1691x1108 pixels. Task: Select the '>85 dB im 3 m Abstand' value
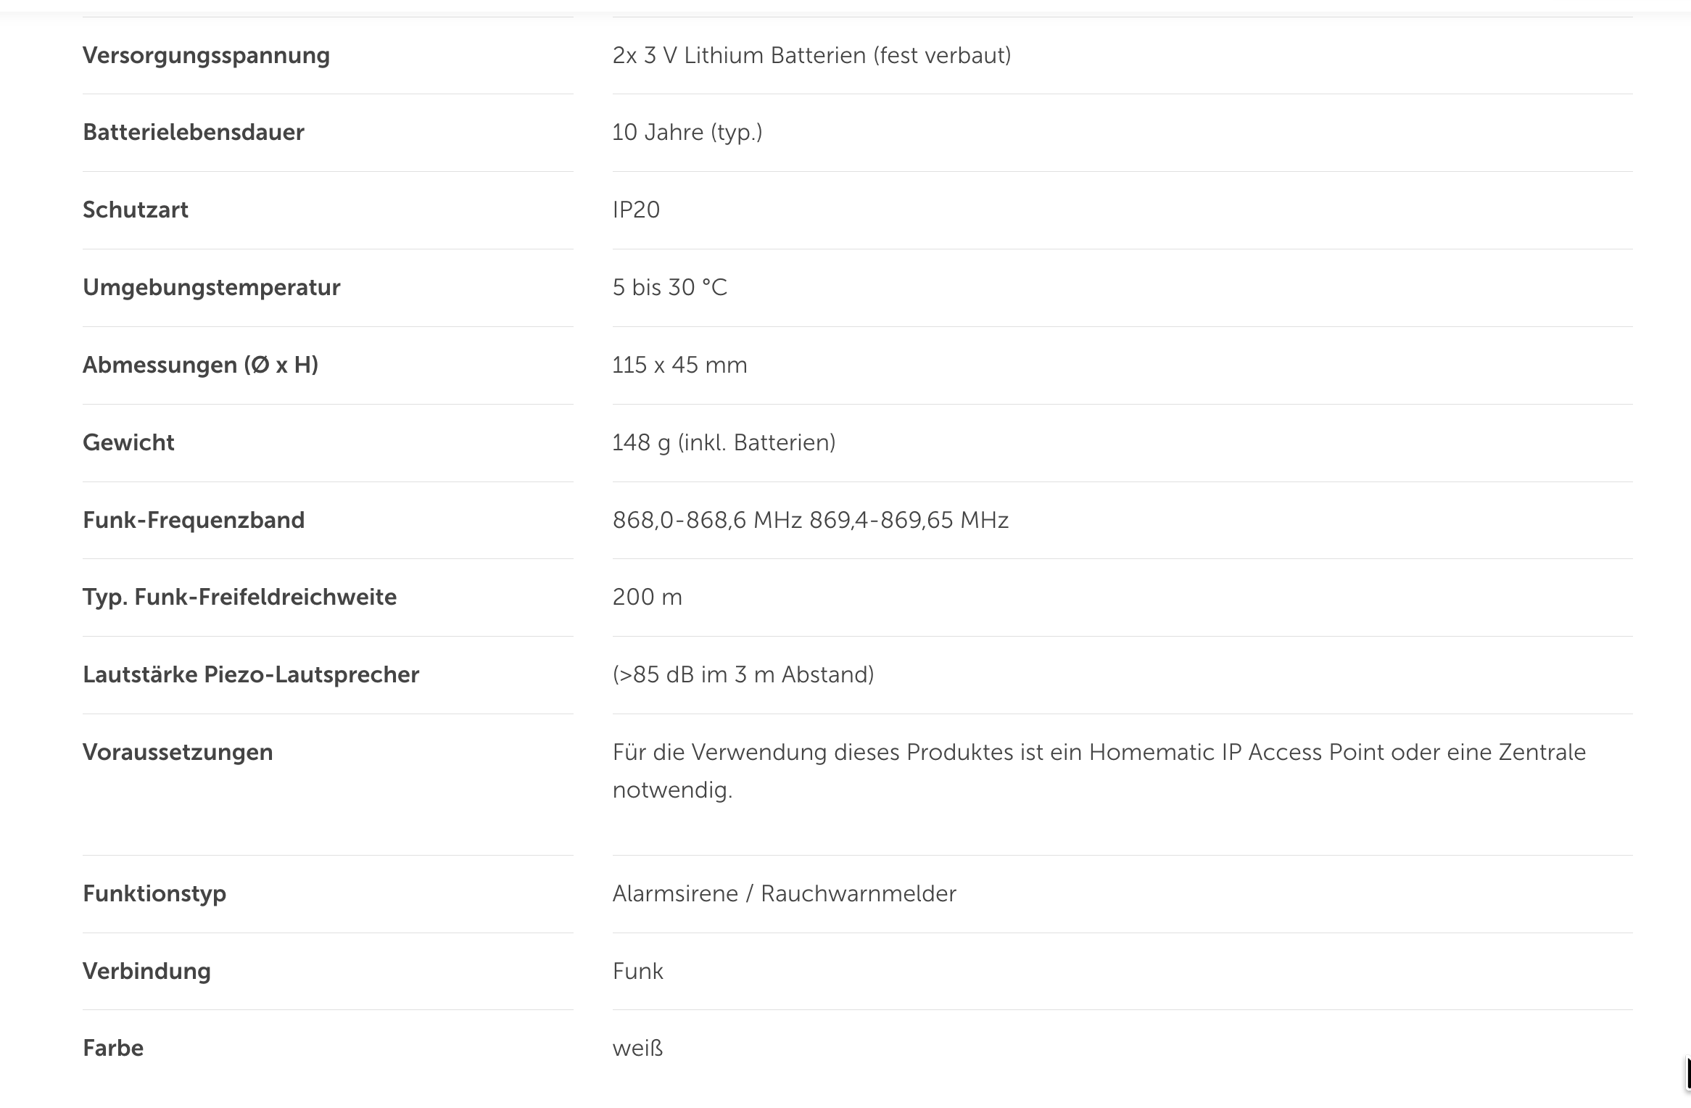click(x=743, y=675)
